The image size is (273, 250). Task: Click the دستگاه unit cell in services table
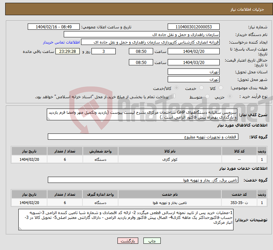(x=100, y=203)
